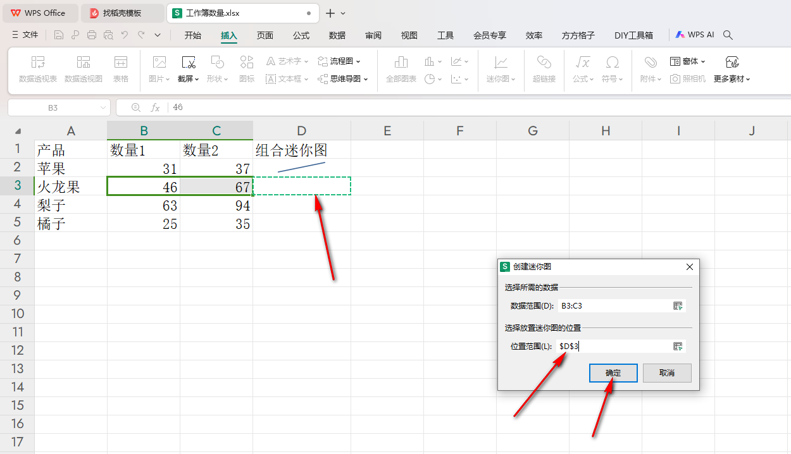Open the 艺术字 dropdown
This screenshot has height=454, width=791.
(x=287, y=61)
